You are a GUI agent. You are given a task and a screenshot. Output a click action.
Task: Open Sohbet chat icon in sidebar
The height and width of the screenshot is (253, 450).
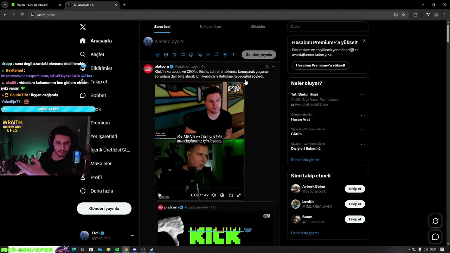click(83, 95)
